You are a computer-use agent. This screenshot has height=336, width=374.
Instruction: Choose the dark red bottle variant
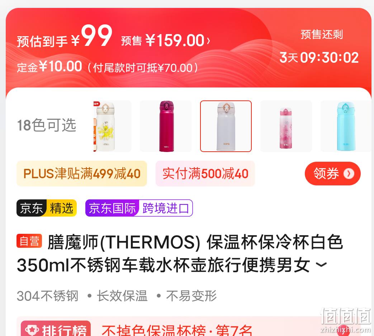166,126
